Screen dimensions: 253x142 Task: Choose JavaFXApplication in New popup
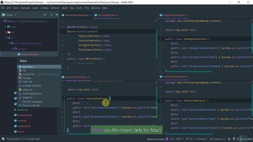(x=39, y=93)
